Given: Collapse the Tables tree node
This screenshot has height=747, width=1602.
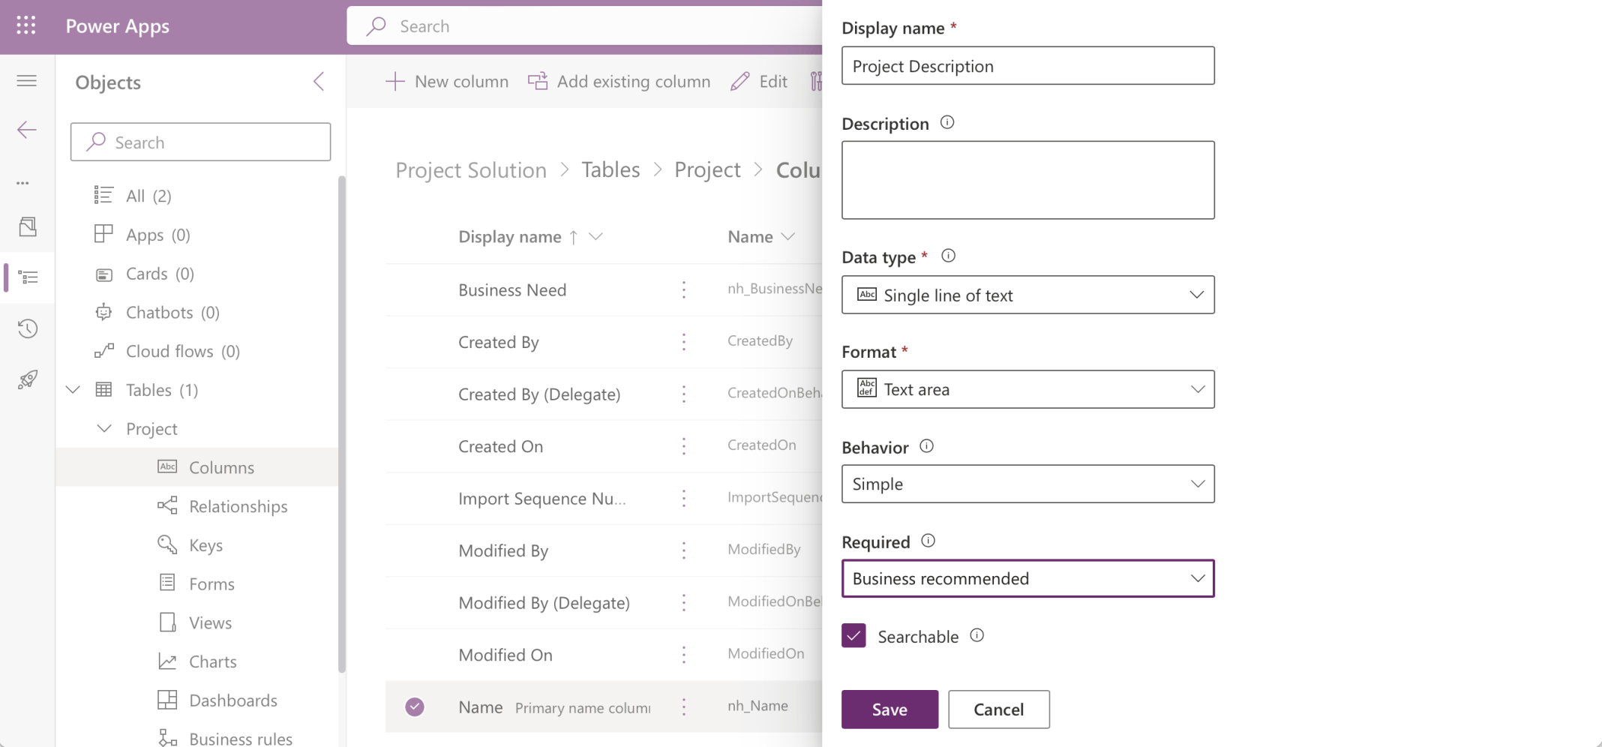Looking at the screenshot, I should [73, 390].
